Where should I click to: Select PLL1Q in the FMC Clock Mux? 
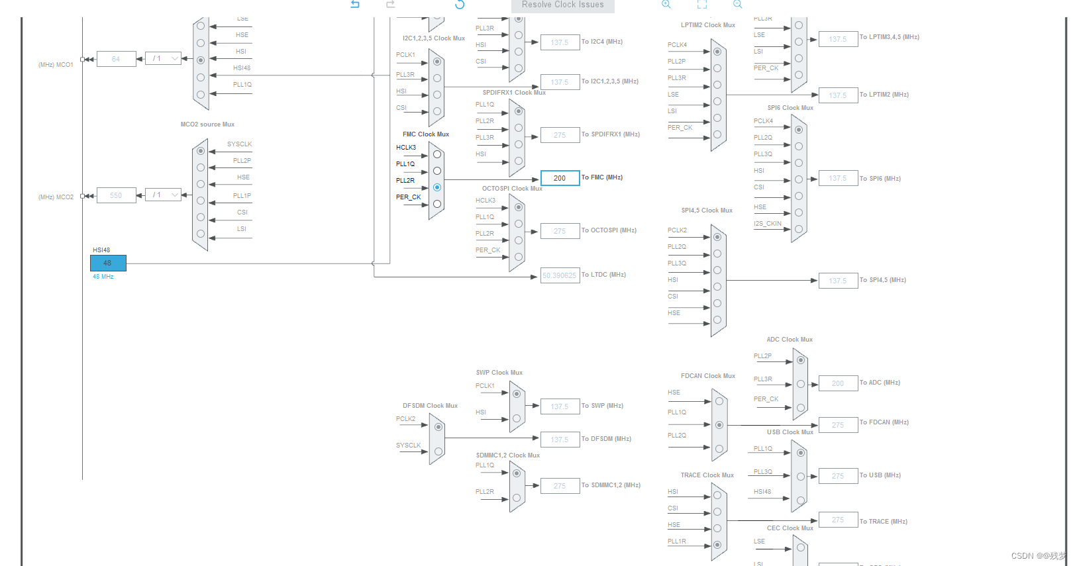437,171
